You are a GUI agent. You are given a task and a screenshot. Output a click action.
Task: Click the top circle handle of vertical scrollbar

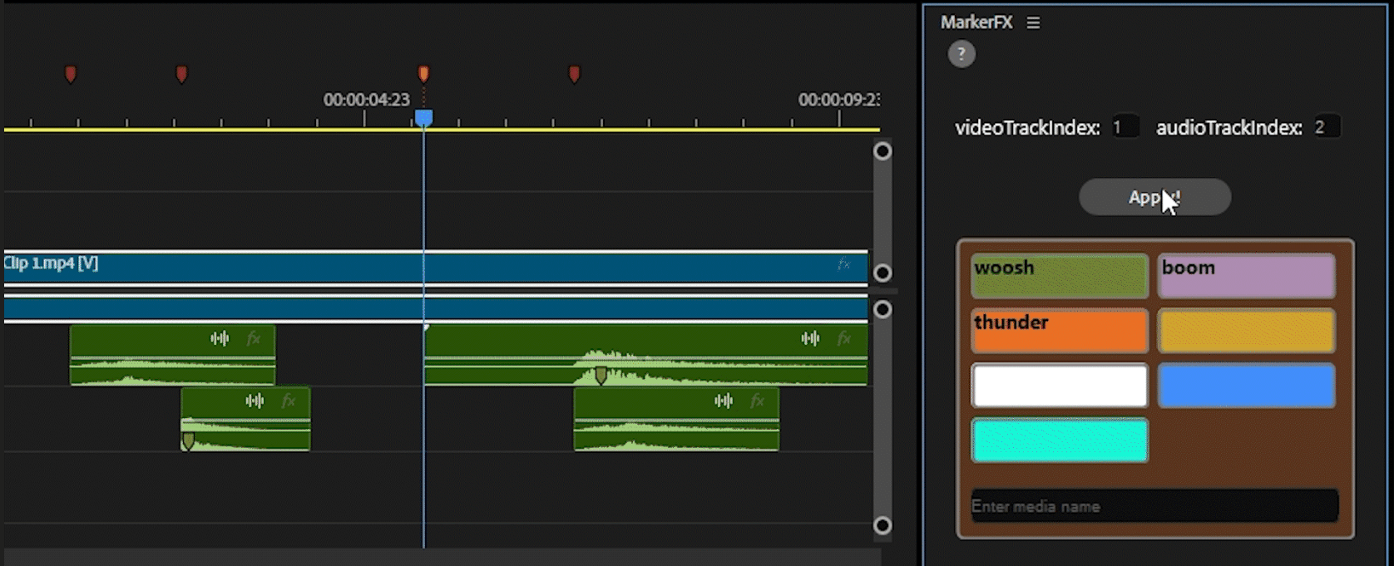[x=882, y=151]
